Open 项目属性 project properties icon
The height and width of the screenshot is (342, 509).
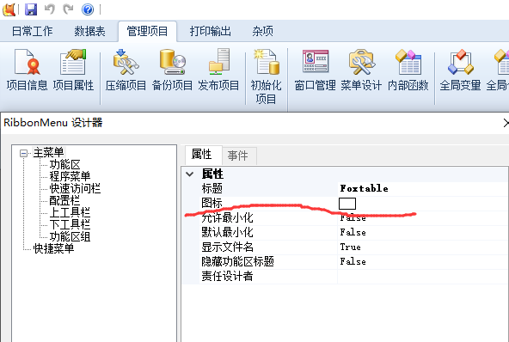tap(73, 70)
